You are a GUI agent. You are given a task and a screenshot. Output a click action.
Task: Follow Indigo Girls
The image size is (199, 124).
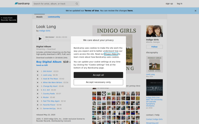point(155,47)
